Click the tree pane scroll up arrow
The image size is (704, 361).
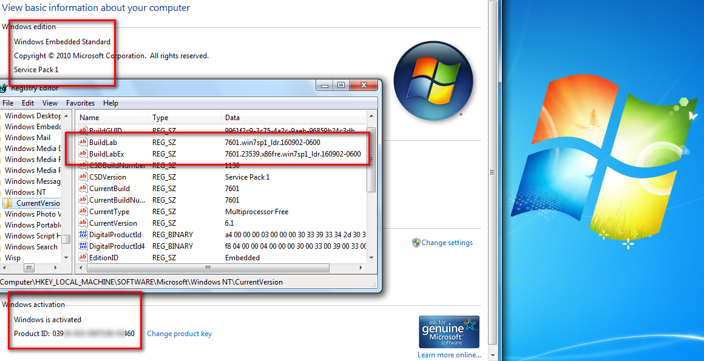pos(66,116)
